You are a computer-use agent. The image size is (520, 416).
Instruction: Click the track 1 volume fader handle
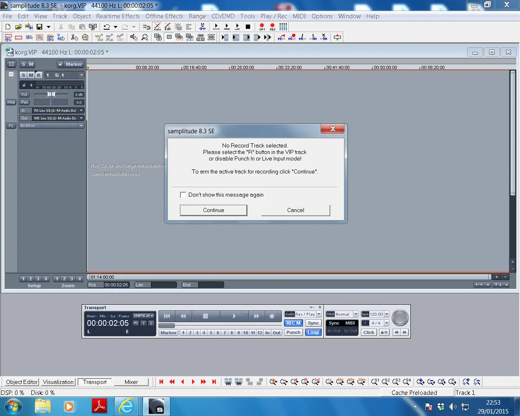tap(51, 94)
